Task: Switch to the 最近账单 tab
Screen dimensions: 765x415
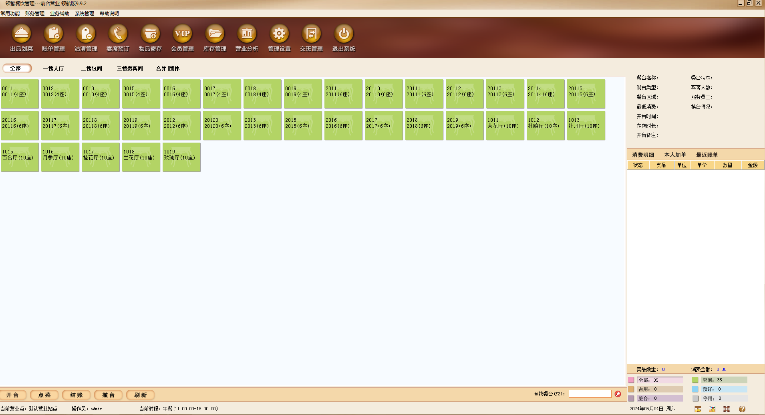Action: pyautogui.click(x=707, y=155)
